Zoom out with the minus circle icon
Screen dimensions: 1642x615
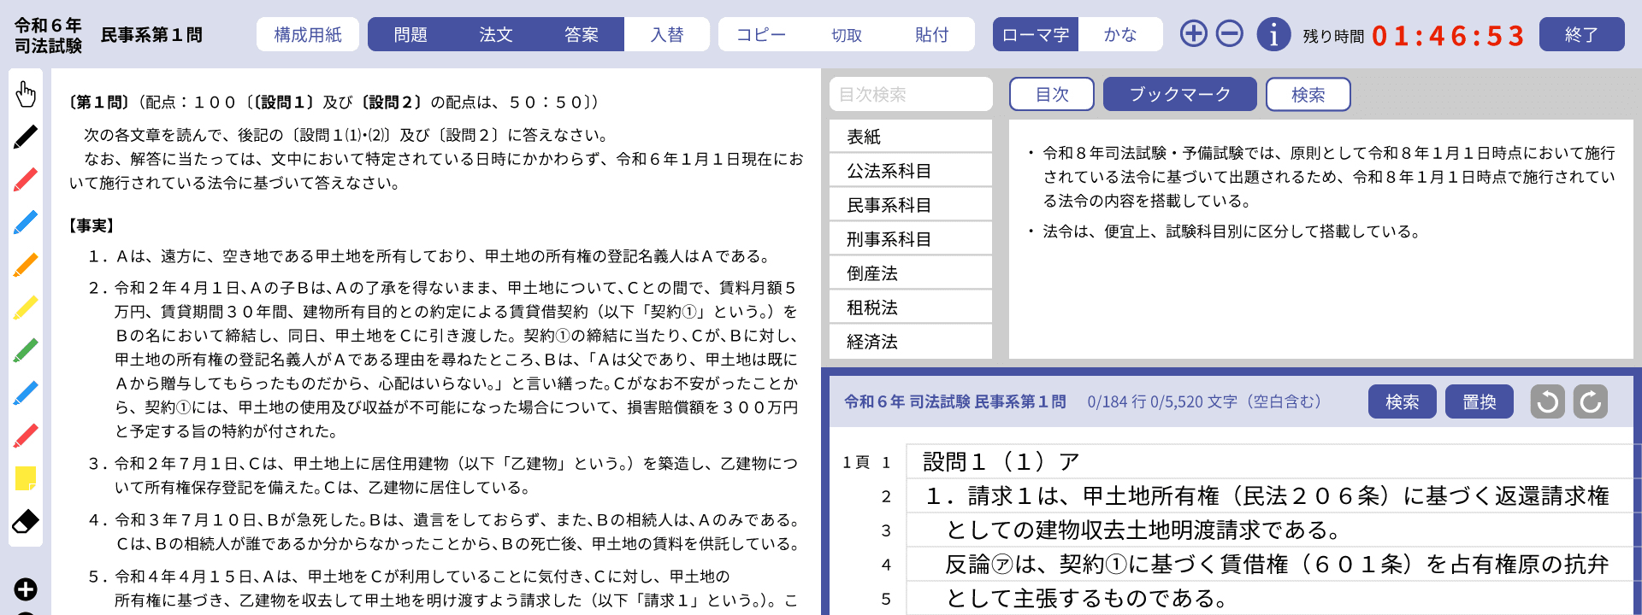(1230, 34)
